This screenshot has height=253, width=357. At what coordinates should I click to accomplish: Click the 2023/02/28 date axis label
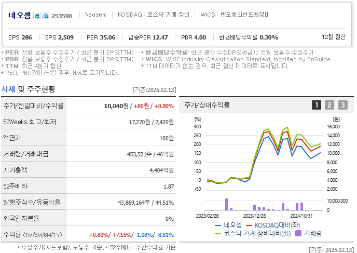(x=207, y=216)
